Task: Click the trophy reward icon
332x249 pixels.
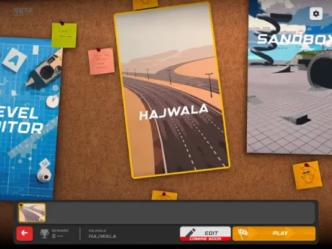Action: (x=45, y=233)
